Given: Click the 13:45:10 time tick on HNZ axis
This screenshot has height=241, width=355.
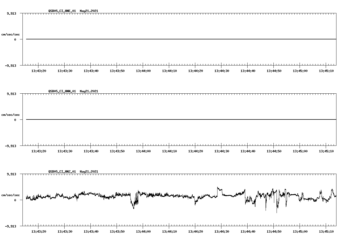Looking at the screenshot, I should (326, 231).
